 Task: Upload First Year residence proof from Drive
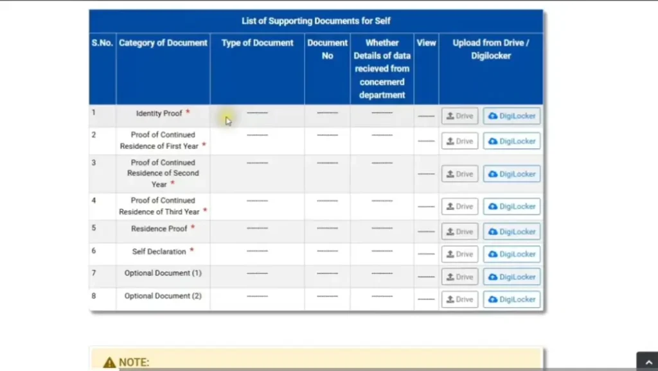pyautogui.click(x=459, y=141)
